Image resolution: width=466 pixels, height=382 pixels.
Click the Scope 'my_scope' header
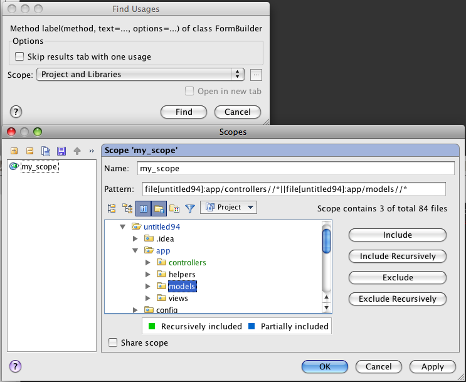click(280, 151)
